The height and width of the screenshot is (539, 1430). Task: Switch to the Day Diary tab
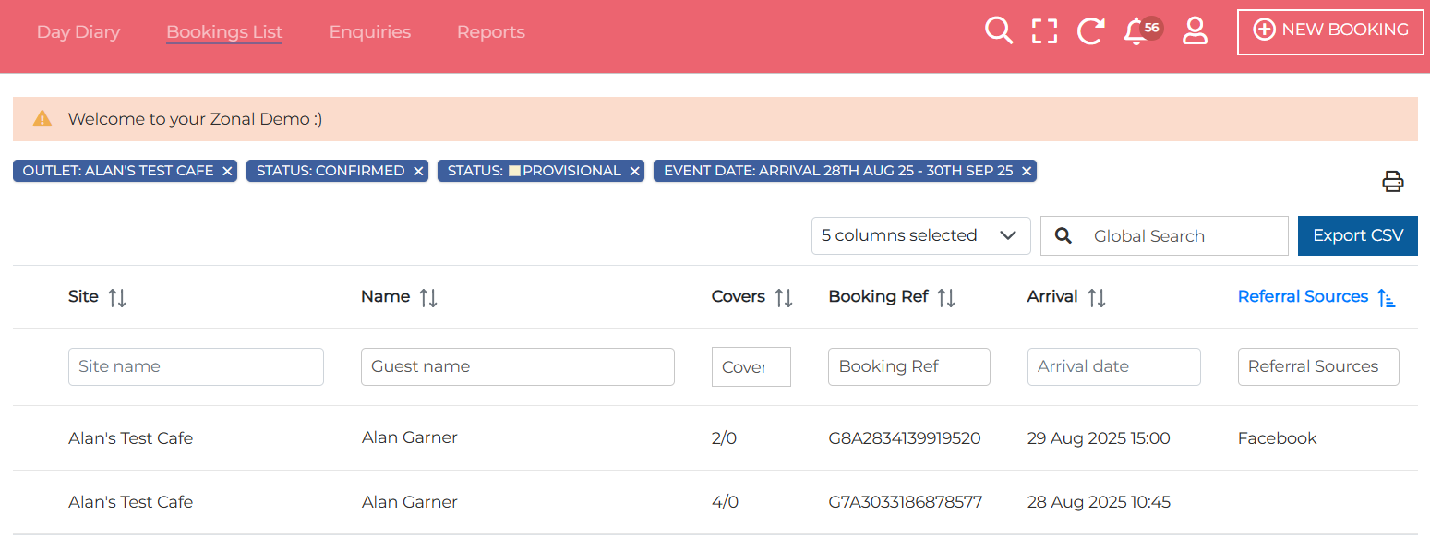coord(78,31)
